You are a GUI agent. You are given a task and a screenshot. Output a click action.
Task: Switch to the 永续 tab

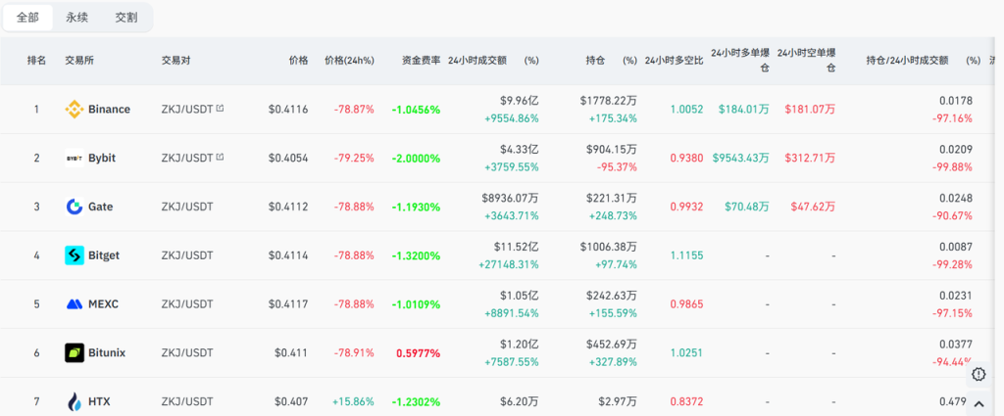pyautogui.click(x=76, y=18)
